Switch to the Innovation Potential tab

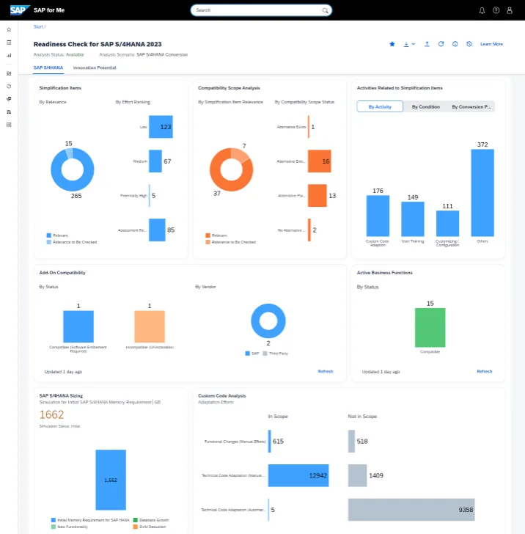[95, 67]
